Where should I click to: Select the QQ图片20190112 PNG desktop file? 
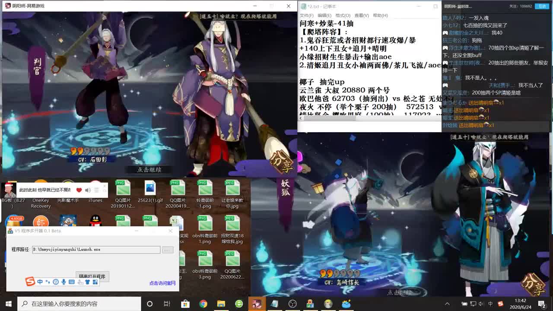pyautogui.click(x=123, y=194)
